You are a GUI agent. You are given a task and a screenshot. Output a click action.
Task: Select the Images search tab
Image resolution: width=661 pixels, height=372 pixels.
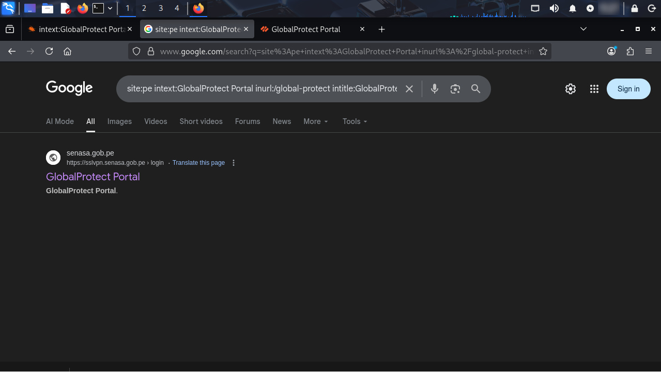pos(119,121)
